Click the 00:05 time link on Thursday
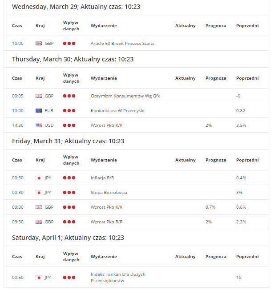274x291 pixels. pyautogui.click(x=18, y=96)
